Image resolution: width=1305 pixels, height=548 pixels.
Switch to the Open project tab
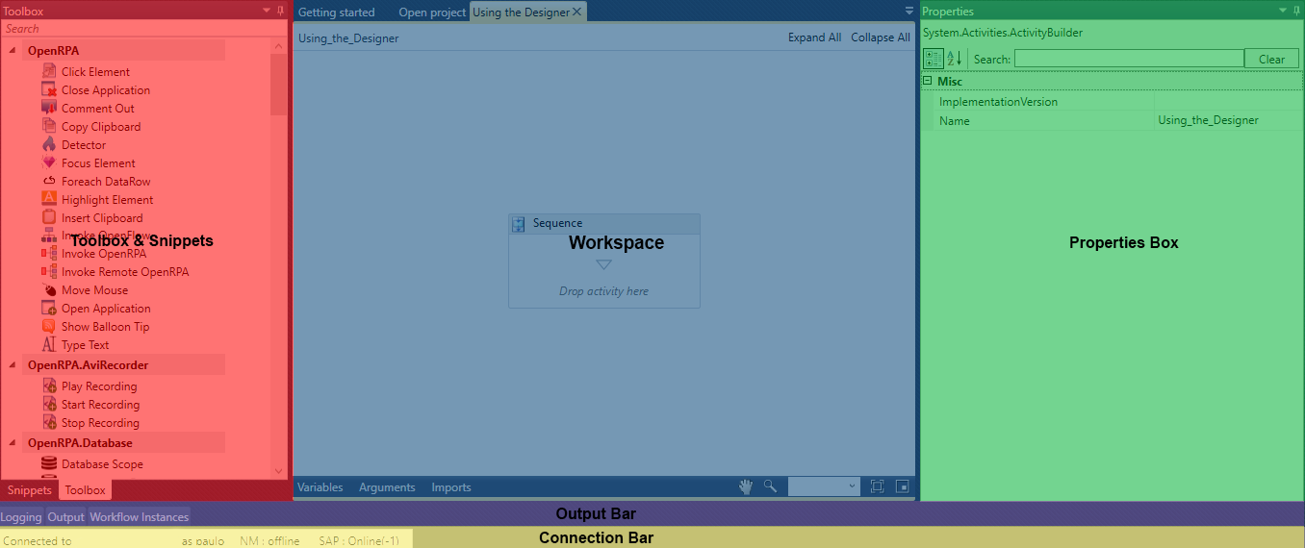click(x=432, y=12)
